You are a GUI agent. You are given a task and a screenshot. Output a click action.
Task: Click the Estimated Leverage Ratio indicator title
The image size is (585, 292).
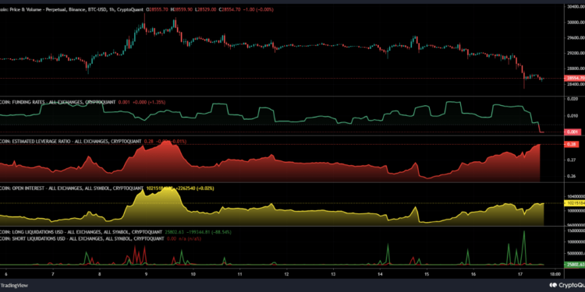click(70, 141)
